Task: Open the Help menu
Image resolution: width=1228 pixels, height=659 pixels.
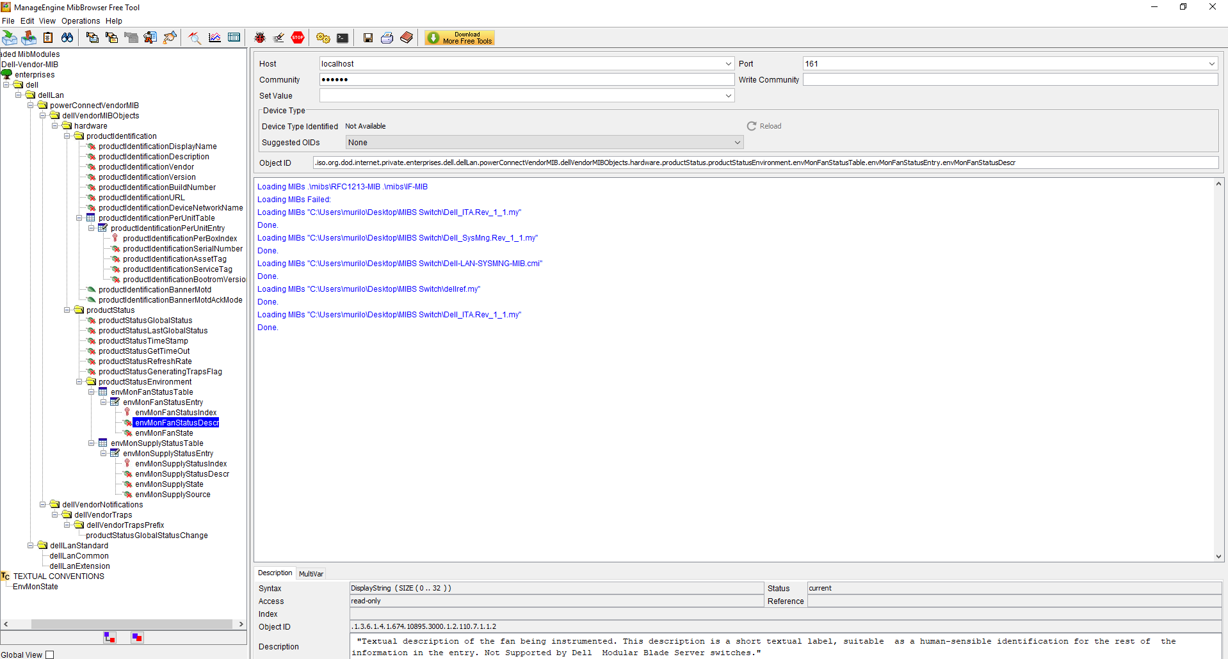Action: click(x=114, y=21)
